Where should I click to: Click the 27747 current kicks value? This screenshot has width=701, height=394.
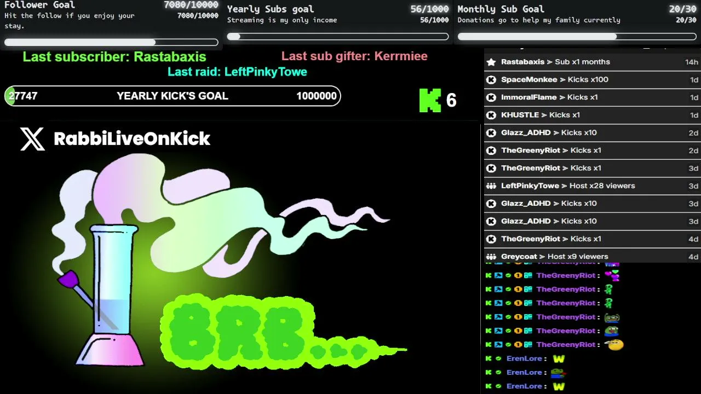coord(23,96)
